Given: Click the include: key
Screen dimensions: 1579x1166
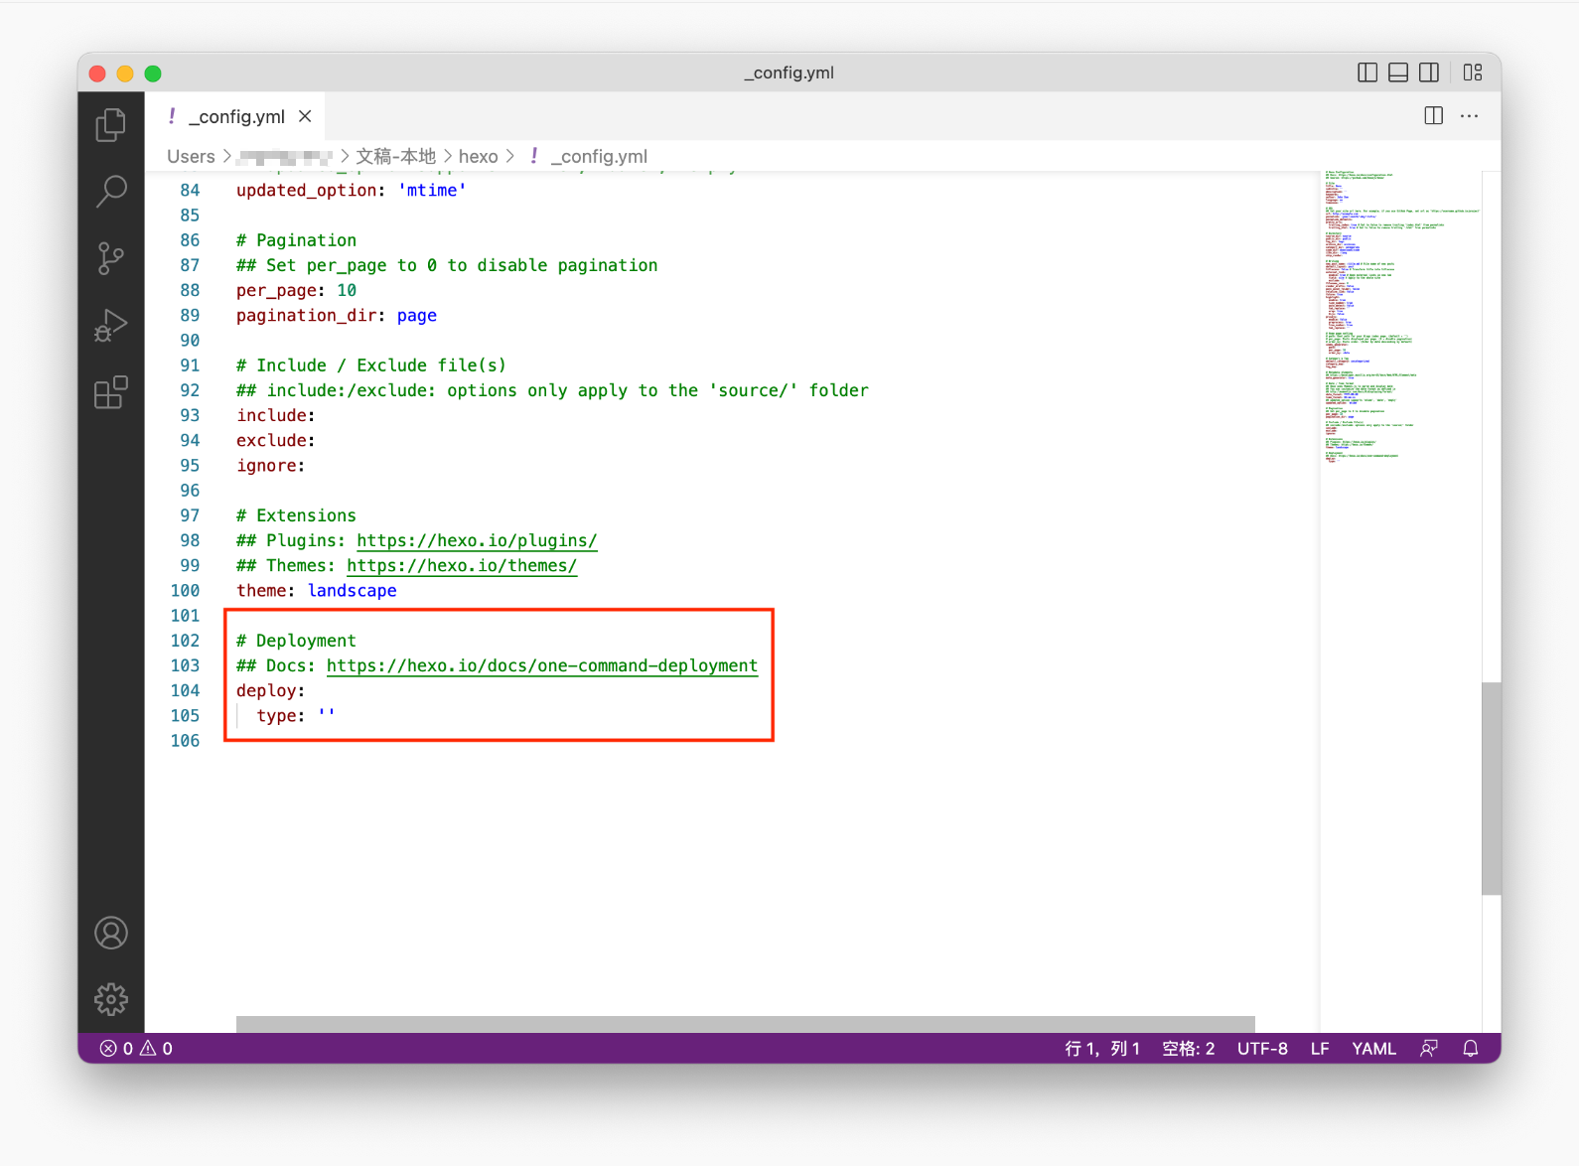Looking at the screenshot, I should click(x=275, y=415).
